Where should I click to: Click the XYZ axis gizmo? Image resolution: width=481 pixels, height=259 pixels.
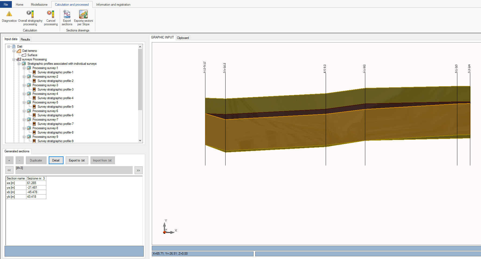[170, 226]
